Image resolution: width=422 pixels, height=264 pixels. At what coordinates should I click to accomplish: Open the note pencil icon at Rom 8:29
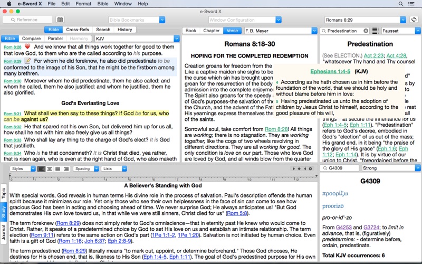pos(27,61)
